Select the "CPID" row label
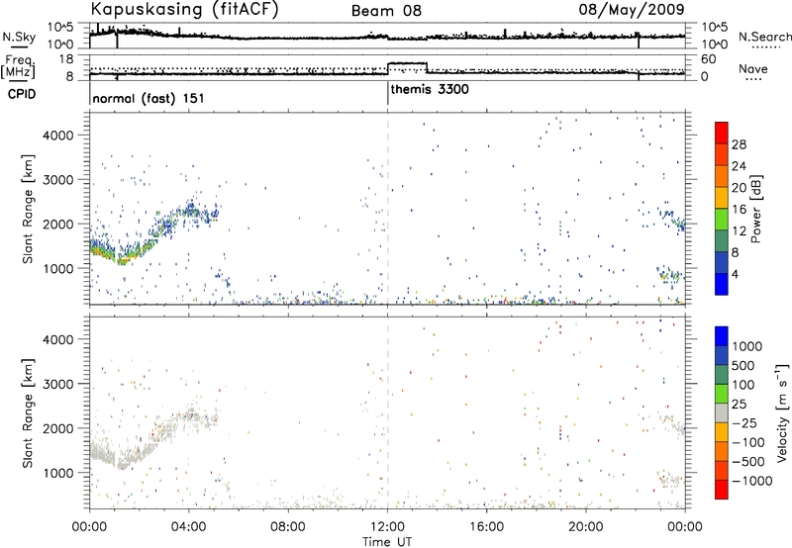Image resolution: width=792 pixels, height=548 pixels. [x=22, y=94]
